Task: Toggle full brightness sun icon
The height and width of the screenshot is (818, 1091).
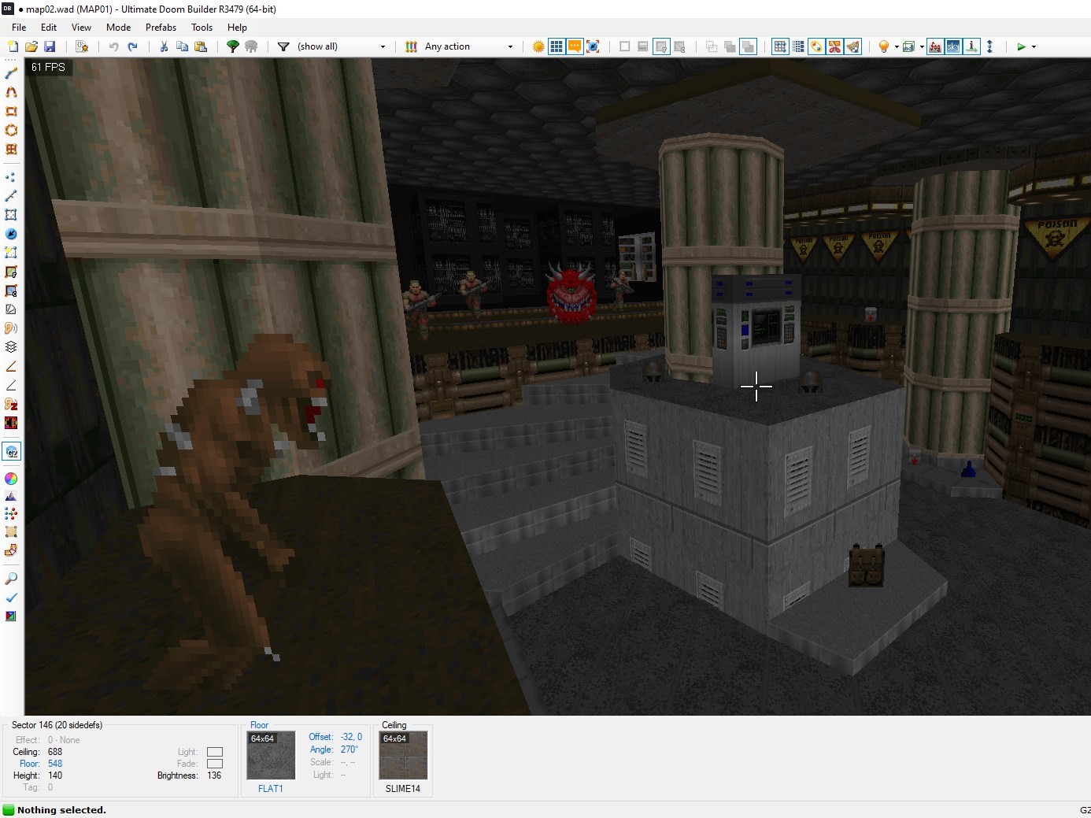Action: 538,46
